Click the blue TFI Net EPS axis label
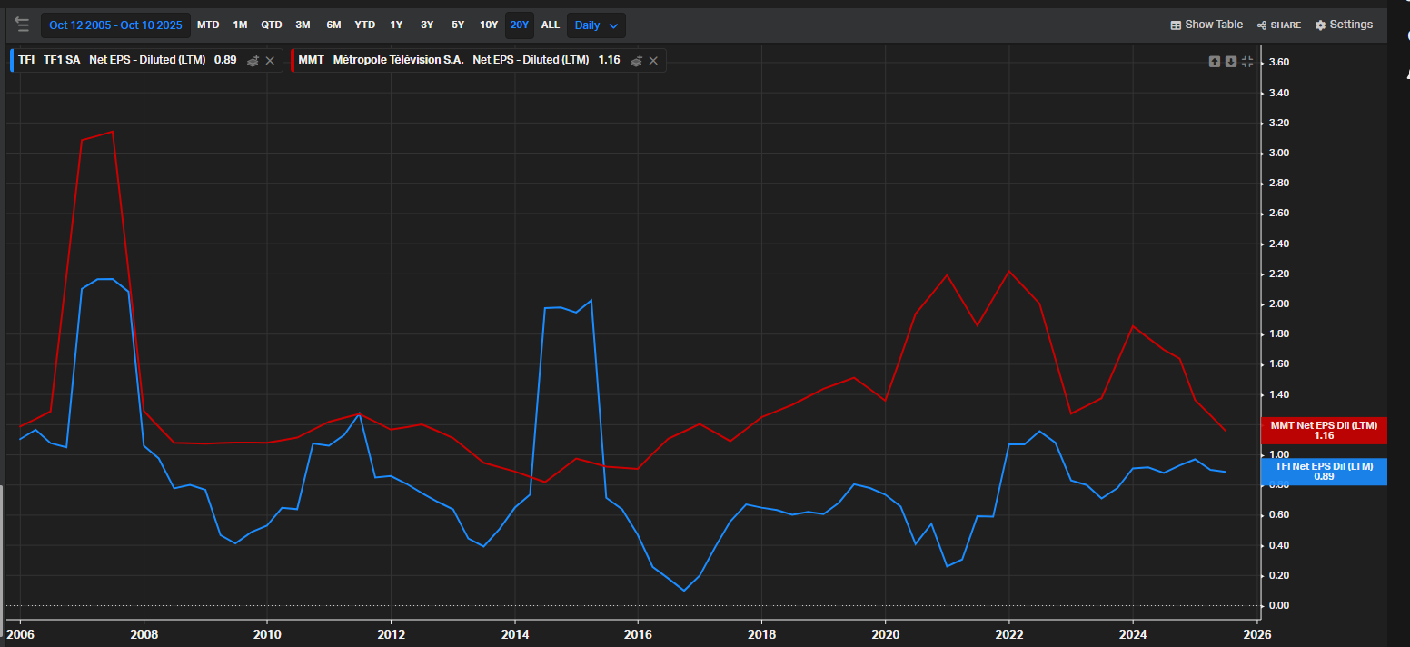 pyautogui.click(x=1323, y=471)
